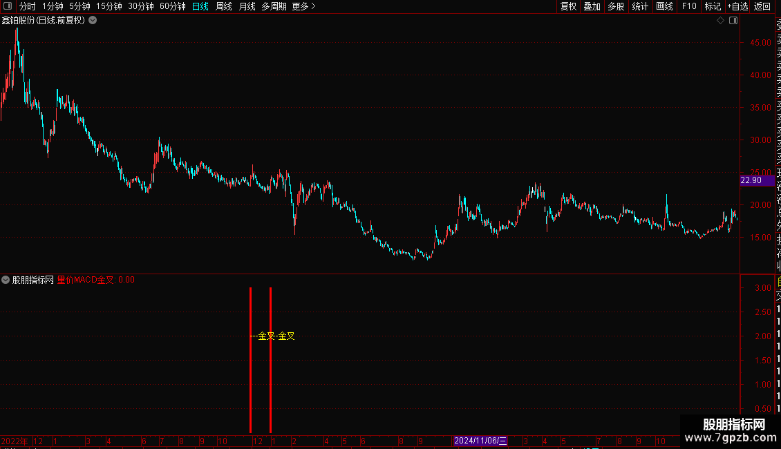Switch to 分时 intraday view
The width and height of the screenshot is (781, 449).
click(28, 6)
